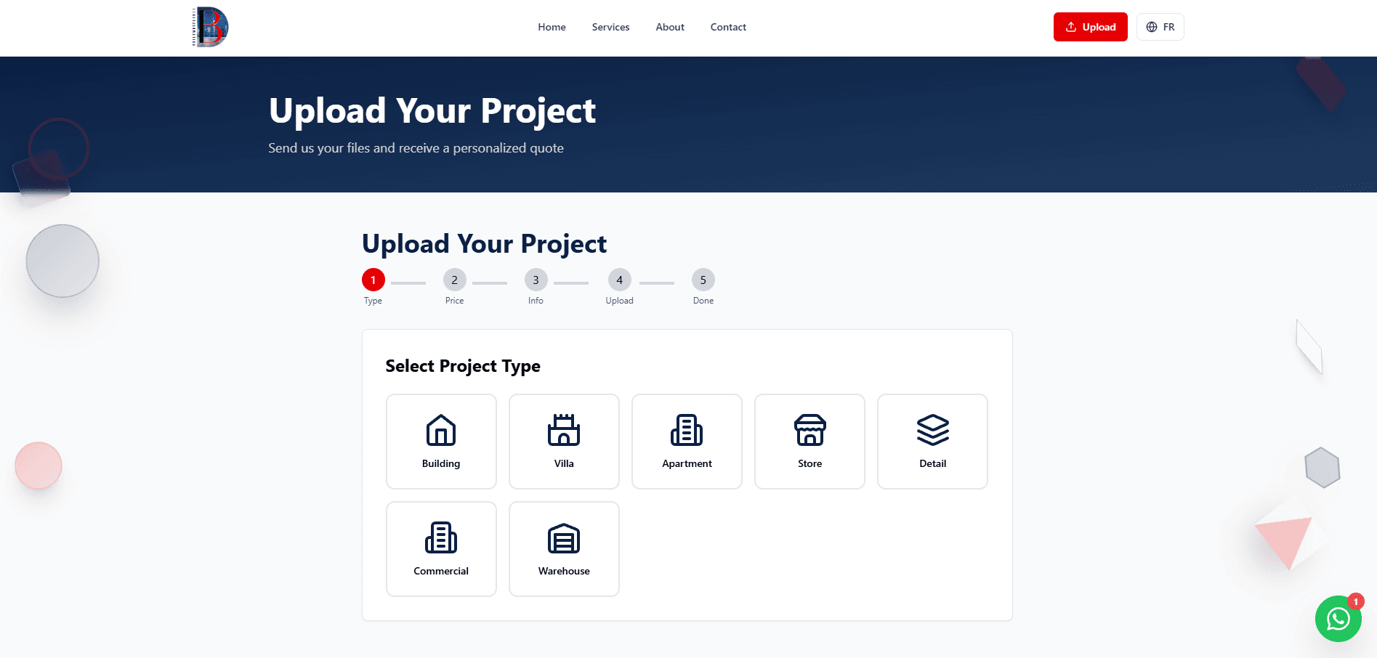
Task: Click the red Upload button
Action: [1090, 27]
